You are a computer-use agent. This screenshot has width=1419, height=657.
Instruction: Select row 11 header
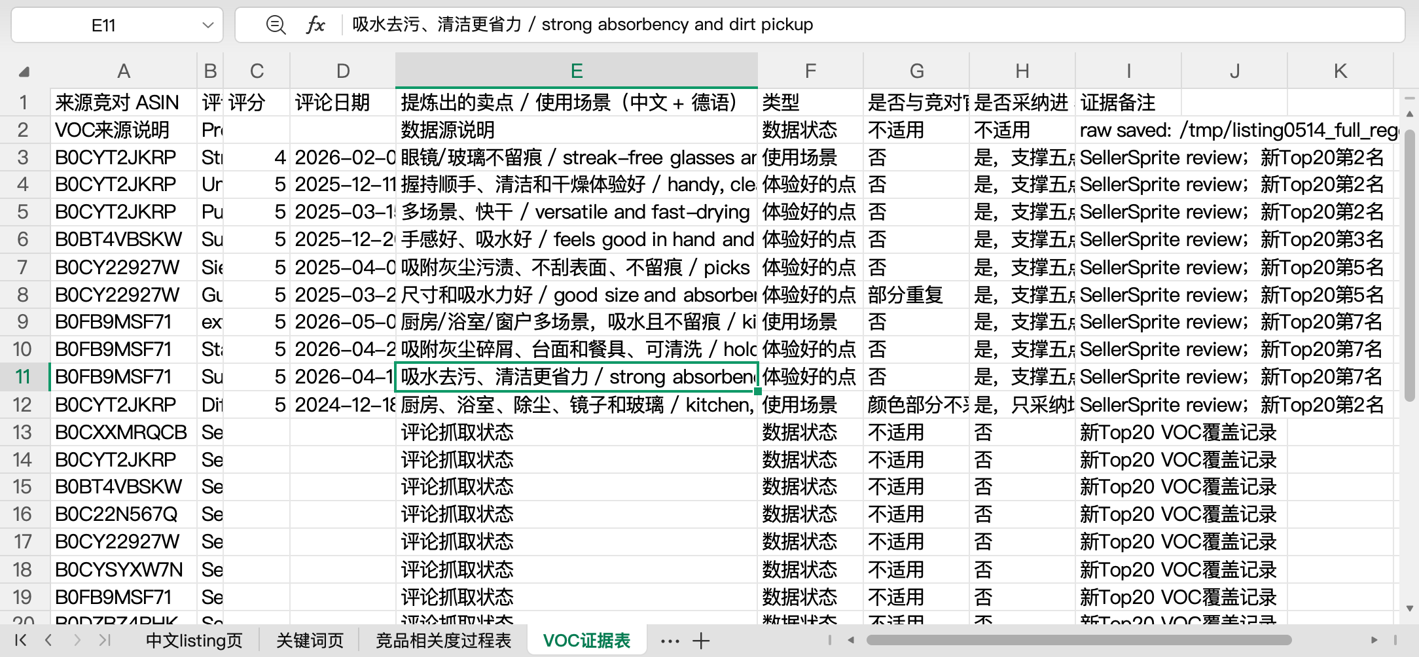pyautogui.click(x=24, y=377)
